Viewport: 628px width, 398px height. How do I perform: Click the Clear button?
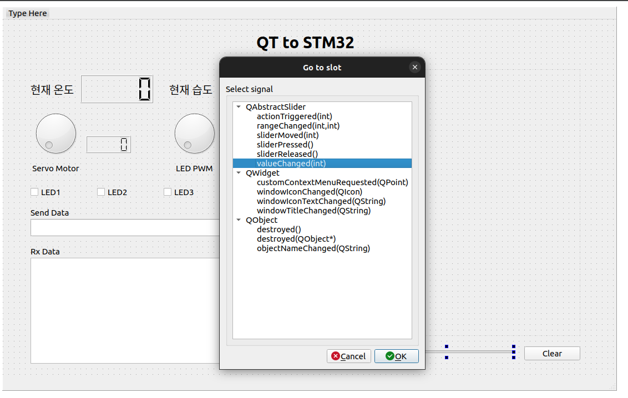pyautogui.click(x=552, y=353)
